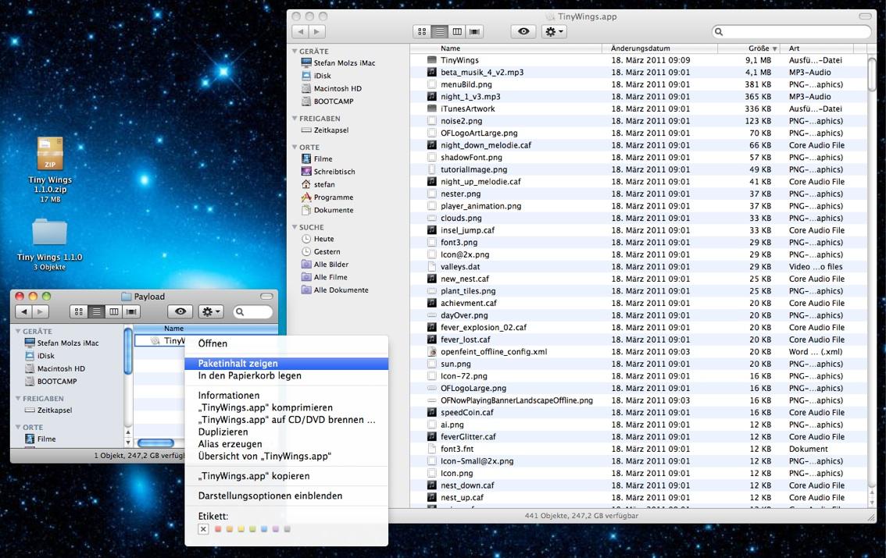The image size is (886, 558).
Task: Click the search field in Payload window
Action: (x=252, y=311)
